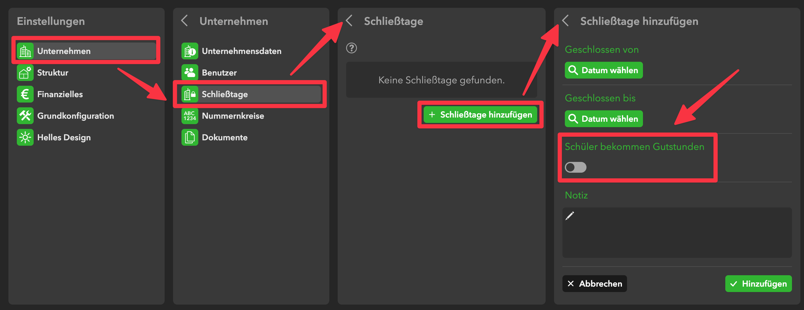This screenshot has width=804, height=310.
Task: Click the Helles Design sun icon
Action: pyautogui.click(x=25, y=137)
